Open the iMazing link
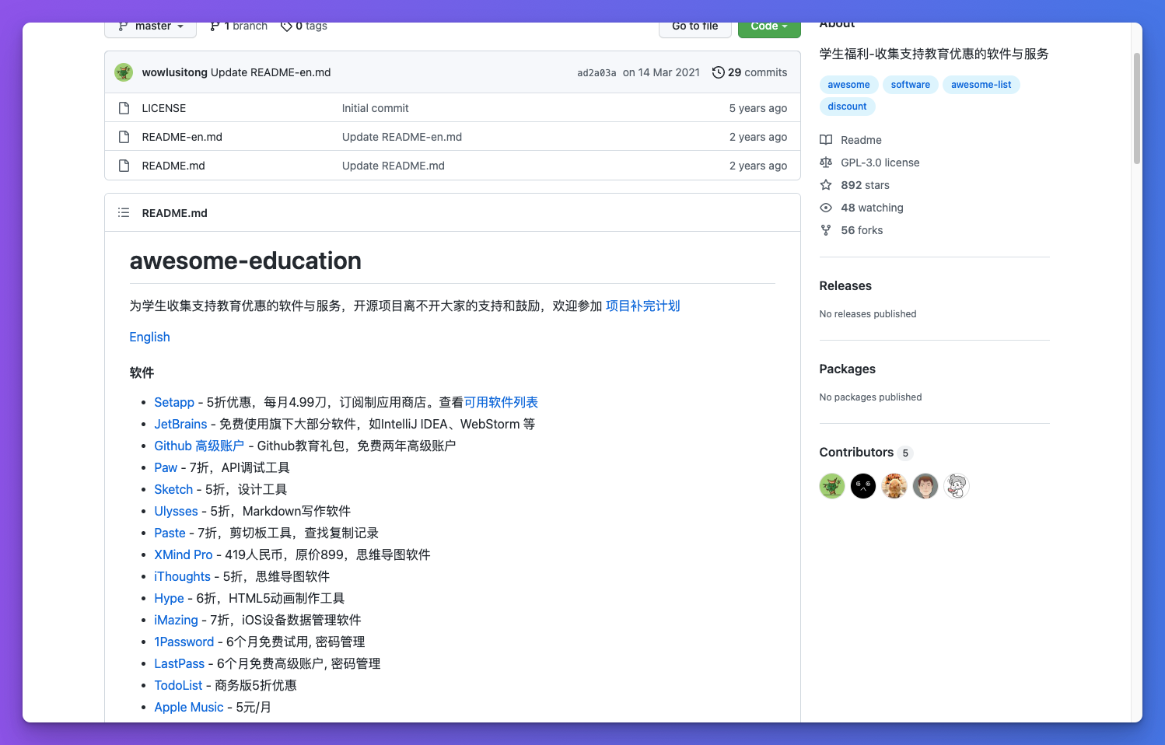1165x745 pixels. [x=176, y=621]
